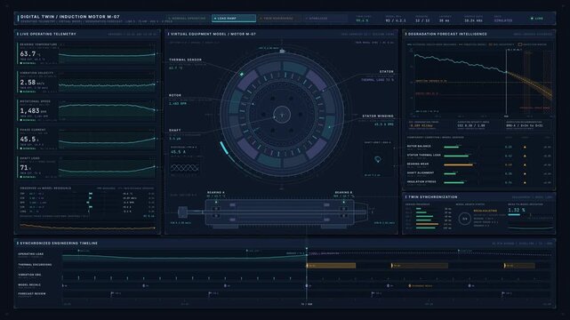Select the Stator Winding callout label
Screen dimensions: 570x320
click(x=378, y=116)
